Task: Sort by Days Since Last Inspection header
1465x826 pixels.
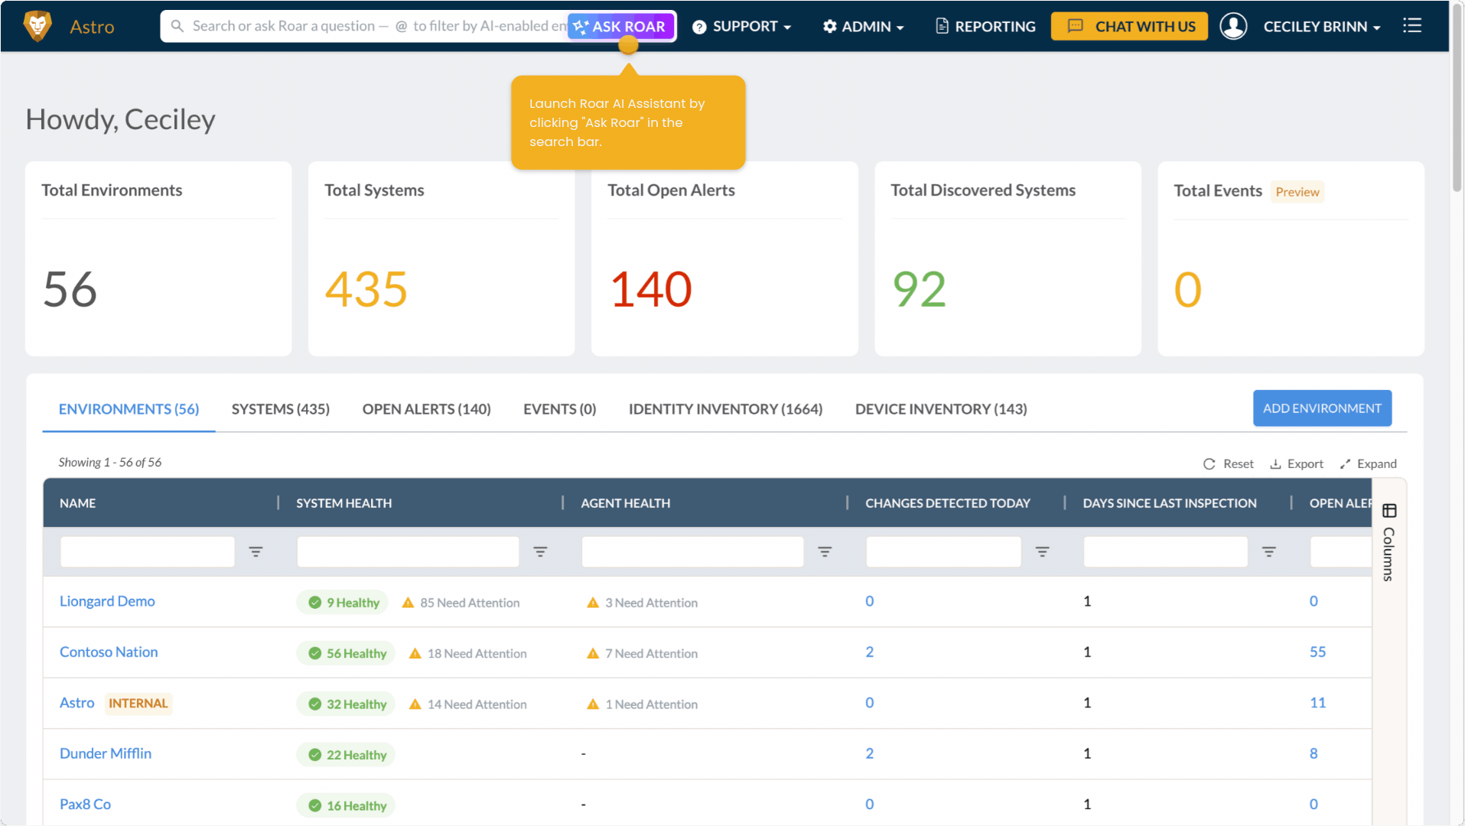Action: point(1170,503)
